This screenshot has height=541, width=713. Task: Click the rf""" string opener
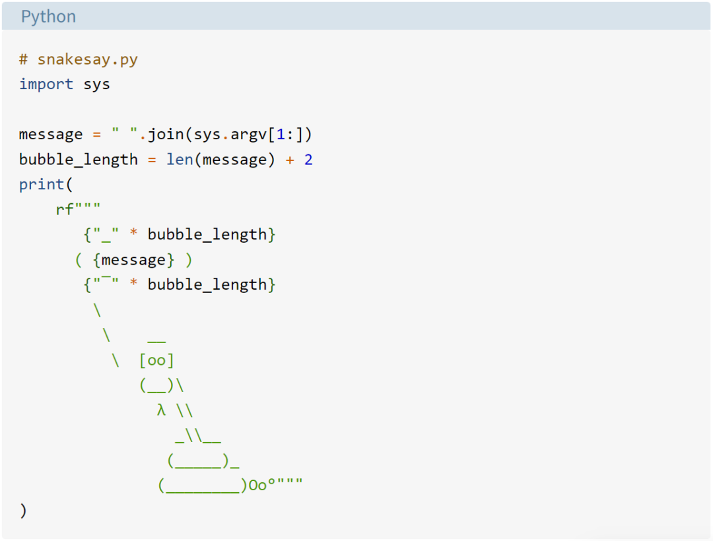78,209
